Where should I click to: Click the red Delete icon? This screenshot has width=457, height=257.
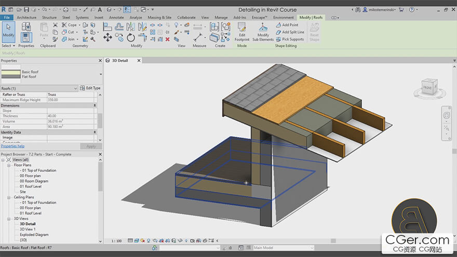coord(168,39)
